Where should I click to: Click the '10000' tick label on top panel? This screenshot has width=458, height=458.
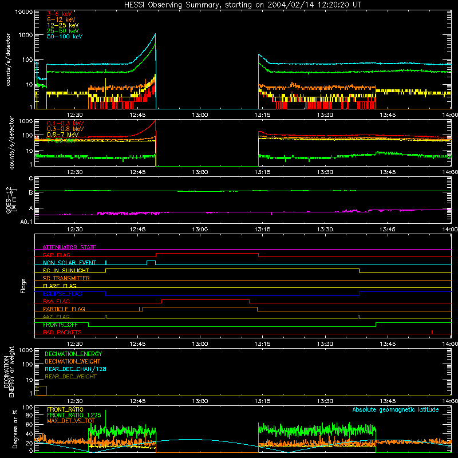(24, 11)
